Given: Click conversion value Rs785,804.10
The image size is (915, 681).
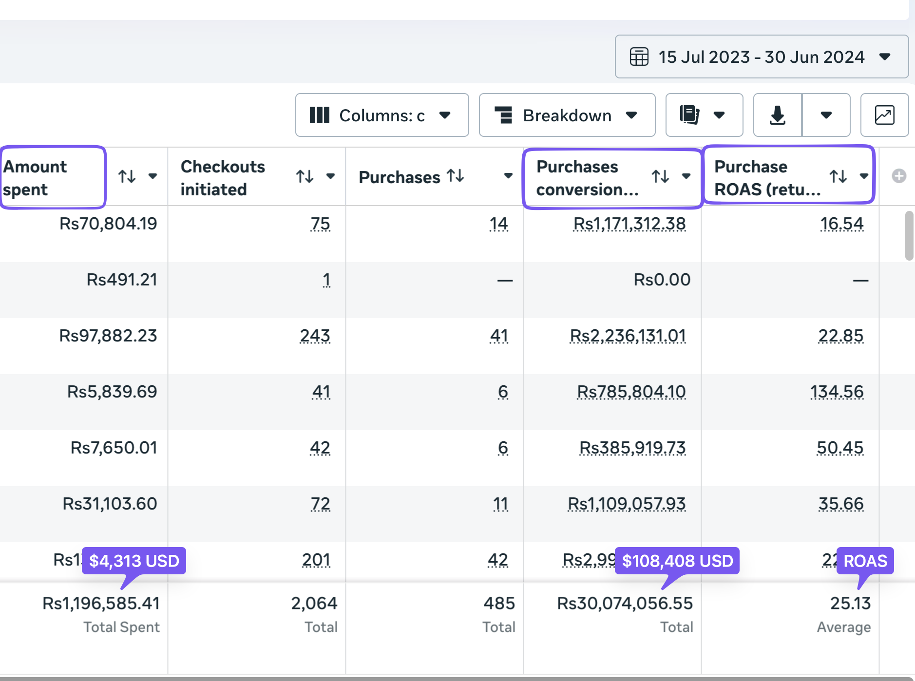Looking at the screenshot, I should pos(631,392).
